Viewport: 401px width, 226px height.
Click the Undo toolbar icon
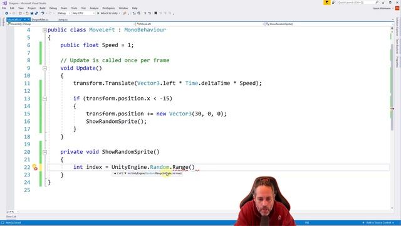tap(43, 13)
